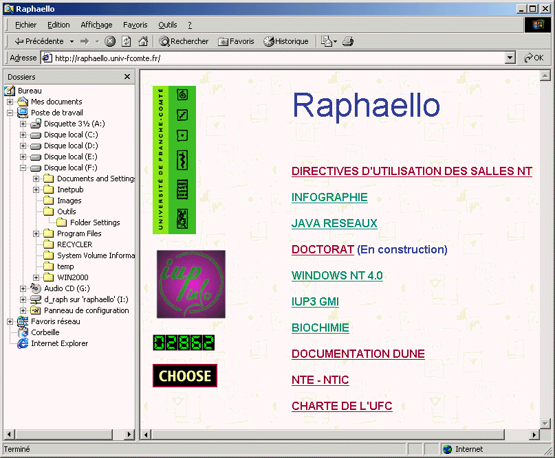
Task: Click the OK go button beside address bar
Action: pyautogui.click(x=534, y=58)
